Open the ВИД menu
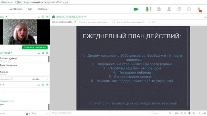Image resolution: width=207 pixels, height=116 pixels. click(x=30, y=9)
